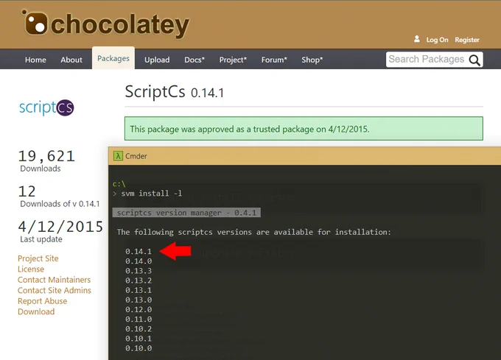Click the user profile icon near Log On
Viewport: 501px width, 360px height.
click(417, 39)
